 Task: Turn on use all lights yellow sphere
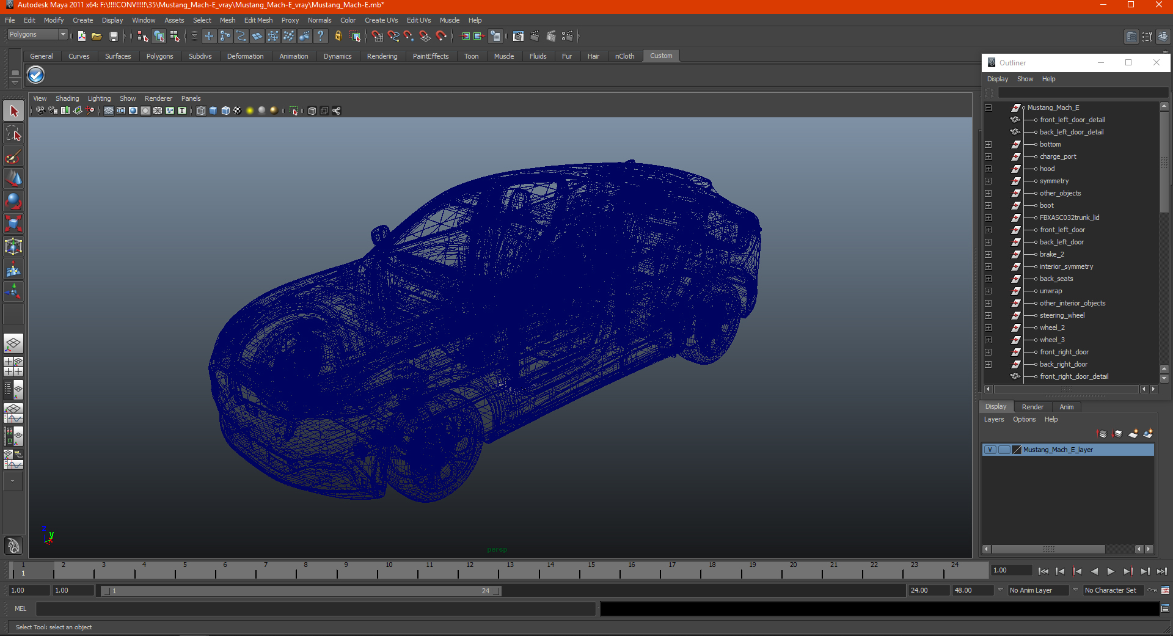click(250, 111)
